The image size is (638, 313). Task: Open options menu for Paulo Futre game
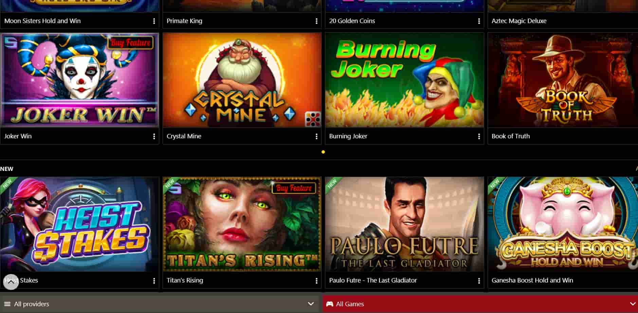479,280
